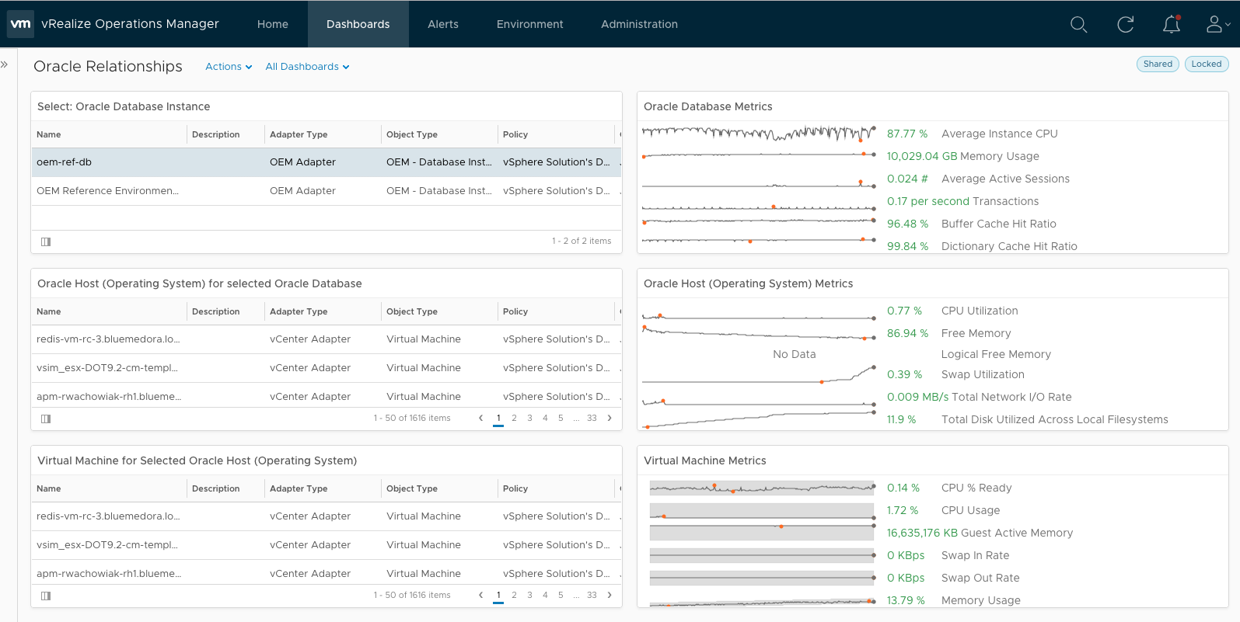Viewport: 1240px width, 622px height.
Task: Sort Virtual Machine list by Description column
Action: click(x=216, y=488)
